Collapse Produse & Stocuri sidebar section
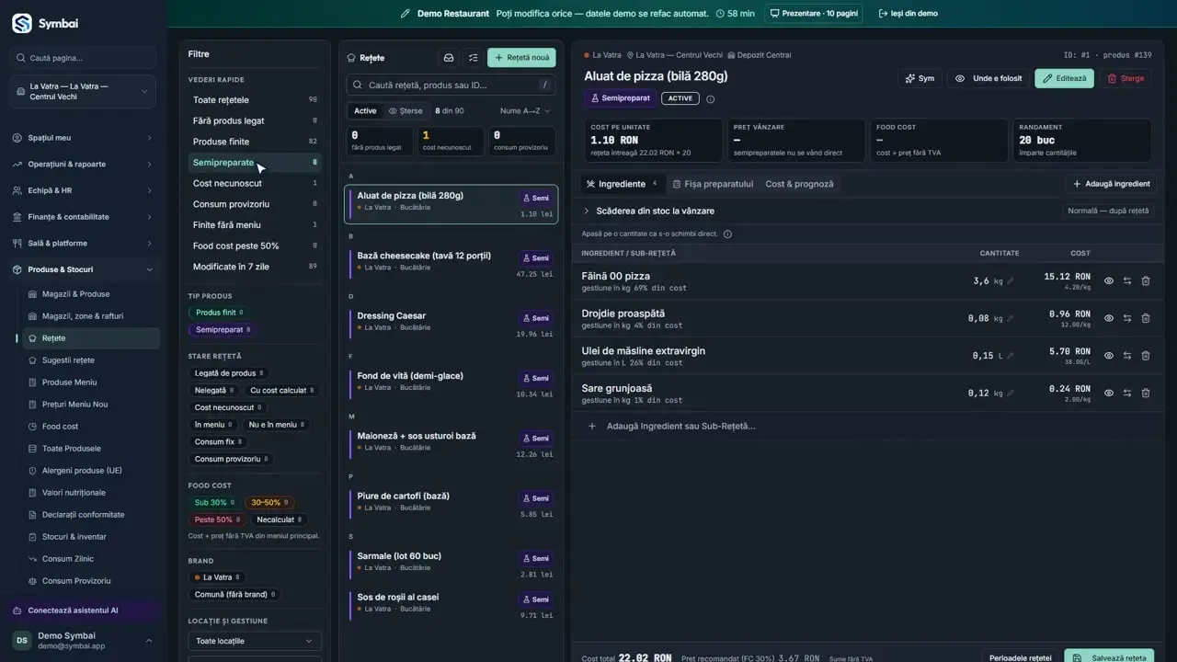Image resolution: width=1177 pixels, height=662 pixels. (83, 269)
